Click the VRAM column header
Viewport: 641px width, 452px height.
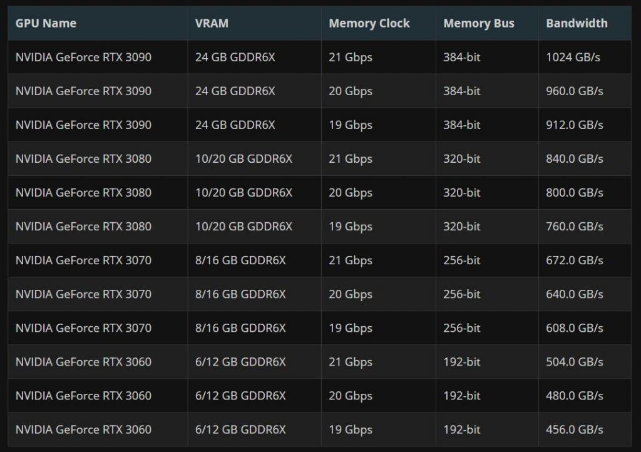click(x=212, y=23)
